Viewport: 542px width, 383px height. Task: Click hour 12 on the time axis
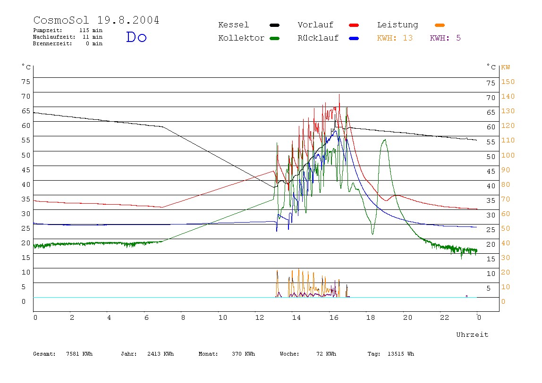tap(260, 317)
